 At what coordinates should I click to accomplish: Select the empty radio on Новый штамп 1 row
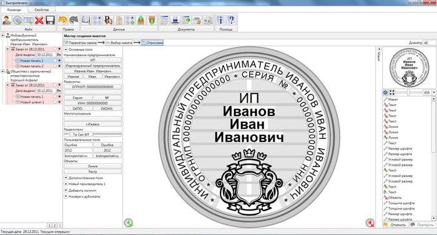click(55, 102)
